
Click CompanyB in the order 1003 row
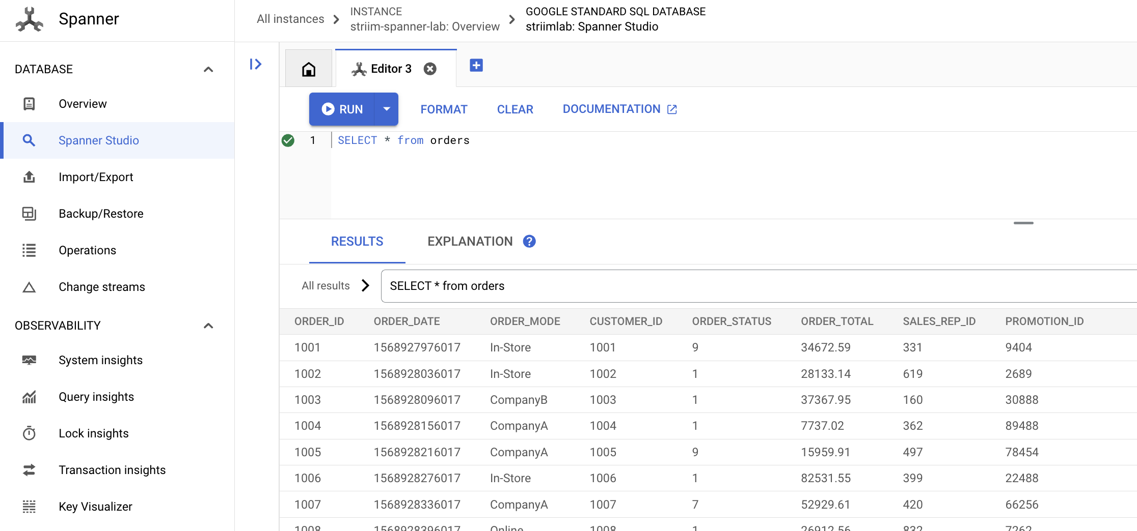pos(519,400)
